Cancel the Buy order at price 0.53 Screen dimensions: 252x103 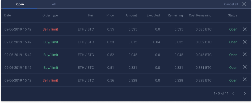(x=245, y=42)
